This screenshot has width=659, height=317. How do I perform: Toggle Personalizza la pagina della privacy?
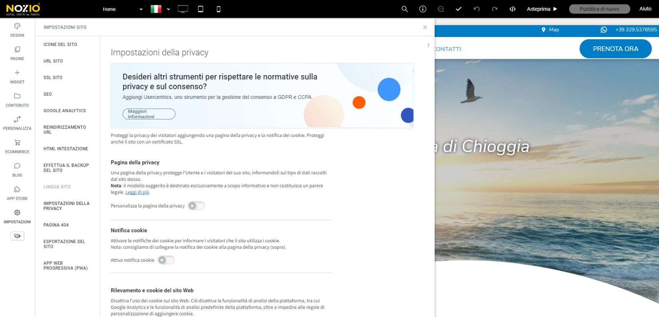coord(196,206)
